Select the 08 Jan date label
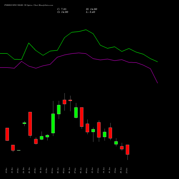 pos(81,170)
